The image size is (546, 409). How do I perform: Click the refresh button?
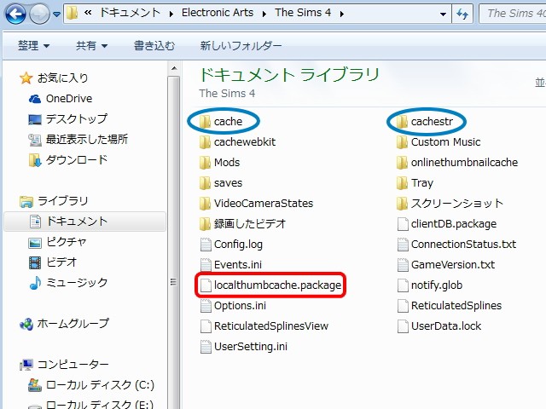pyautogui.click(x=462, y=14)
